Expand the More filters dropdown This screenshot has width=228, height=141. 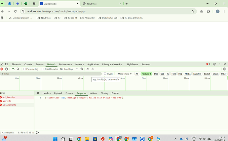coord(125,74)
